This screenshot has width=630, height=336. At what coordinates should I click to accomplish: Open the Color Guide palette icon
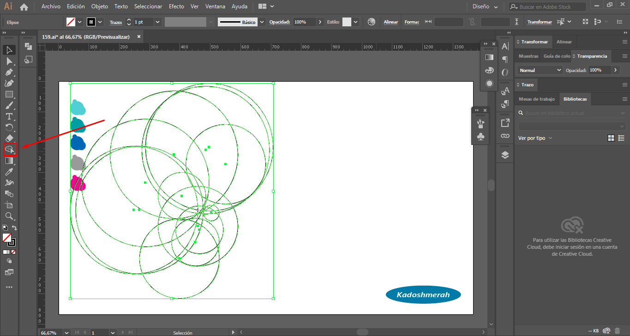pos(489,71)
